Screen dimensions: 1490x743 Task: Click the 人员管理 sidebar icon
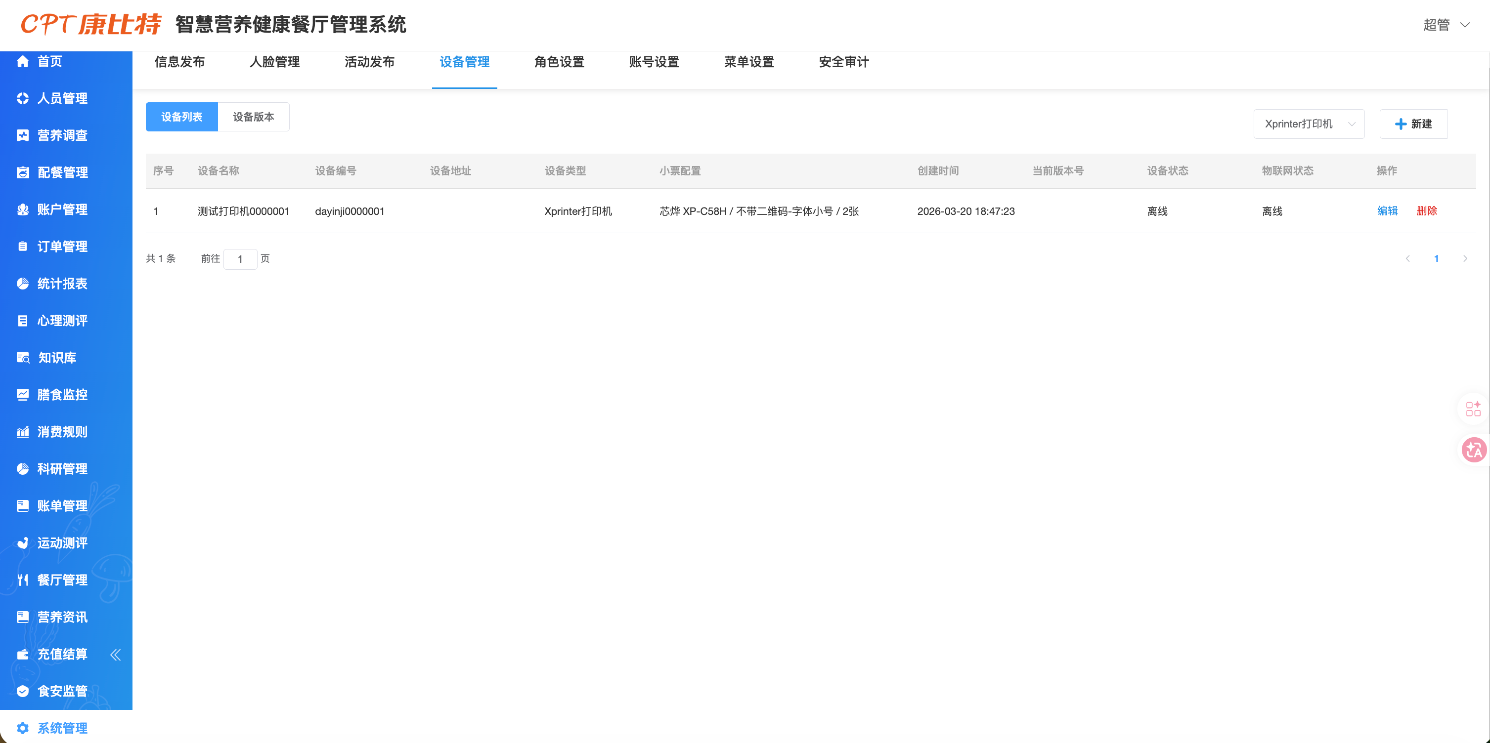(23, 98)
